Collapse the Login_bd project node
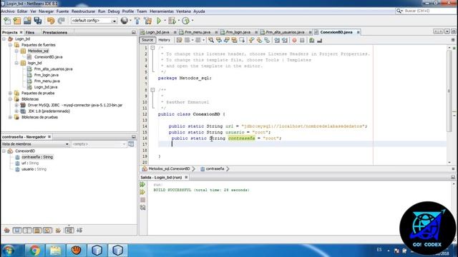The image size is (458, 257). coord(4,39)
